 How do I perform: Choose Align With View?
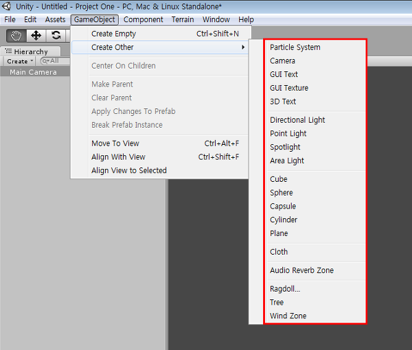tap(160, 157)
